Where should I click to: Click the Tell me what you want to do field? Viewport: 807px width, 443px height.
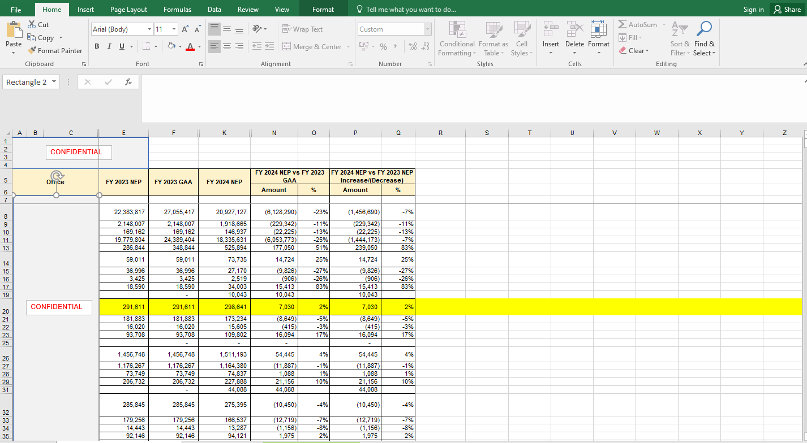(410, 9)
